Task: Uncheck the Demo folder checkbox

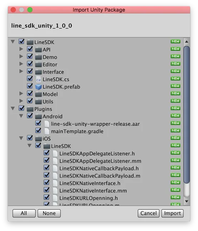Action: tap(30, 56)
